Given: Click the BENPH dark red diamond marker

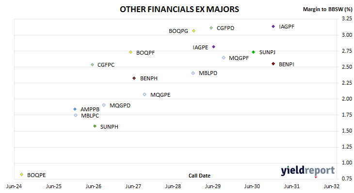Looking at the screenshot, I should pos(134,78).
